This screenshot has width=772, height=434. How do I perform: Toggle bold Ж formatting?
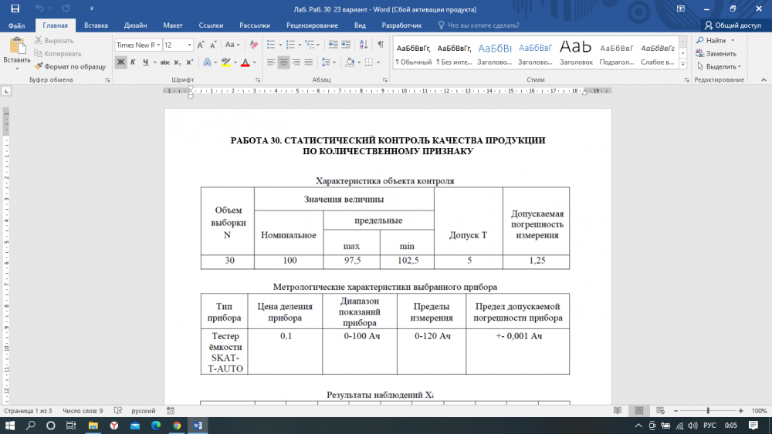click(x=120, y=62)
